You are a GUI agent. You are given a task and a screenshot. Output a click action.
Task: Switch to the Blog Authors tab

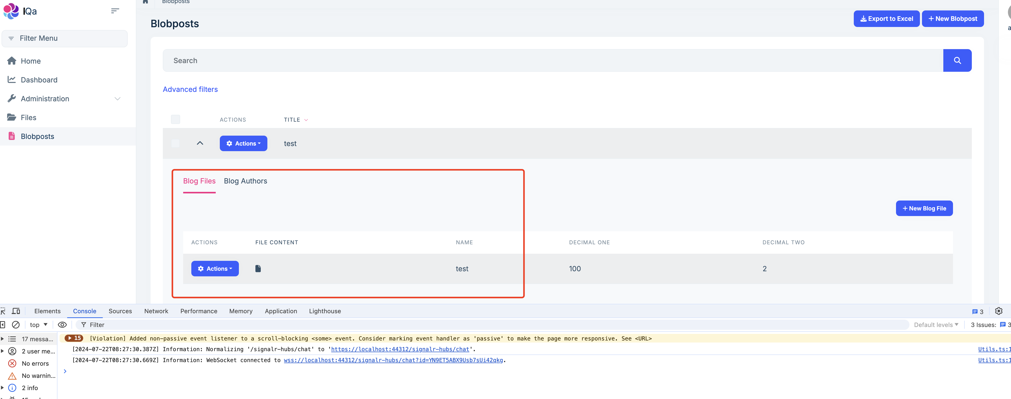click(245, 181)
